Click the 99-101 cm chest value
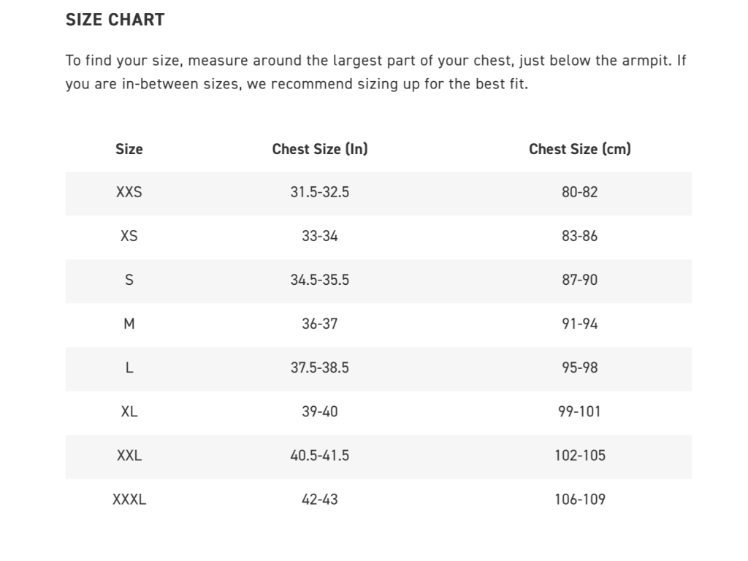The image size is (748, 561). [579, 412]
